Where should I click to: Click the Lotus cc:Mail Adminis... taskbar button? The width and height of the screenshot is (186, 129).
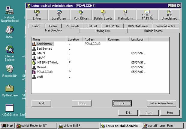(121, 126)
